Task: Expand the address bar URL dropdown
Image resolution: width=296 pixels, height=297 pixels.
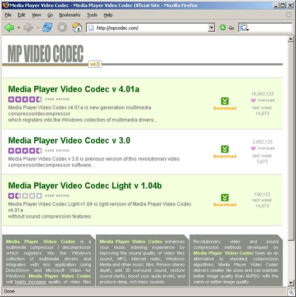Action: click(x=211, y=28)
